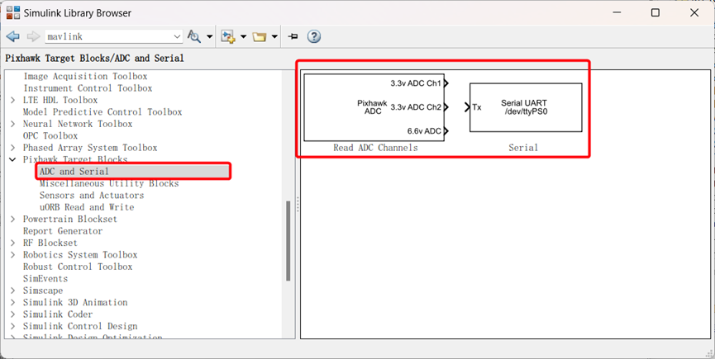This screenshot has height=359, width=715.
Task: Maximize the Simulink Library Browser window
Action: (x=655, y=12)
